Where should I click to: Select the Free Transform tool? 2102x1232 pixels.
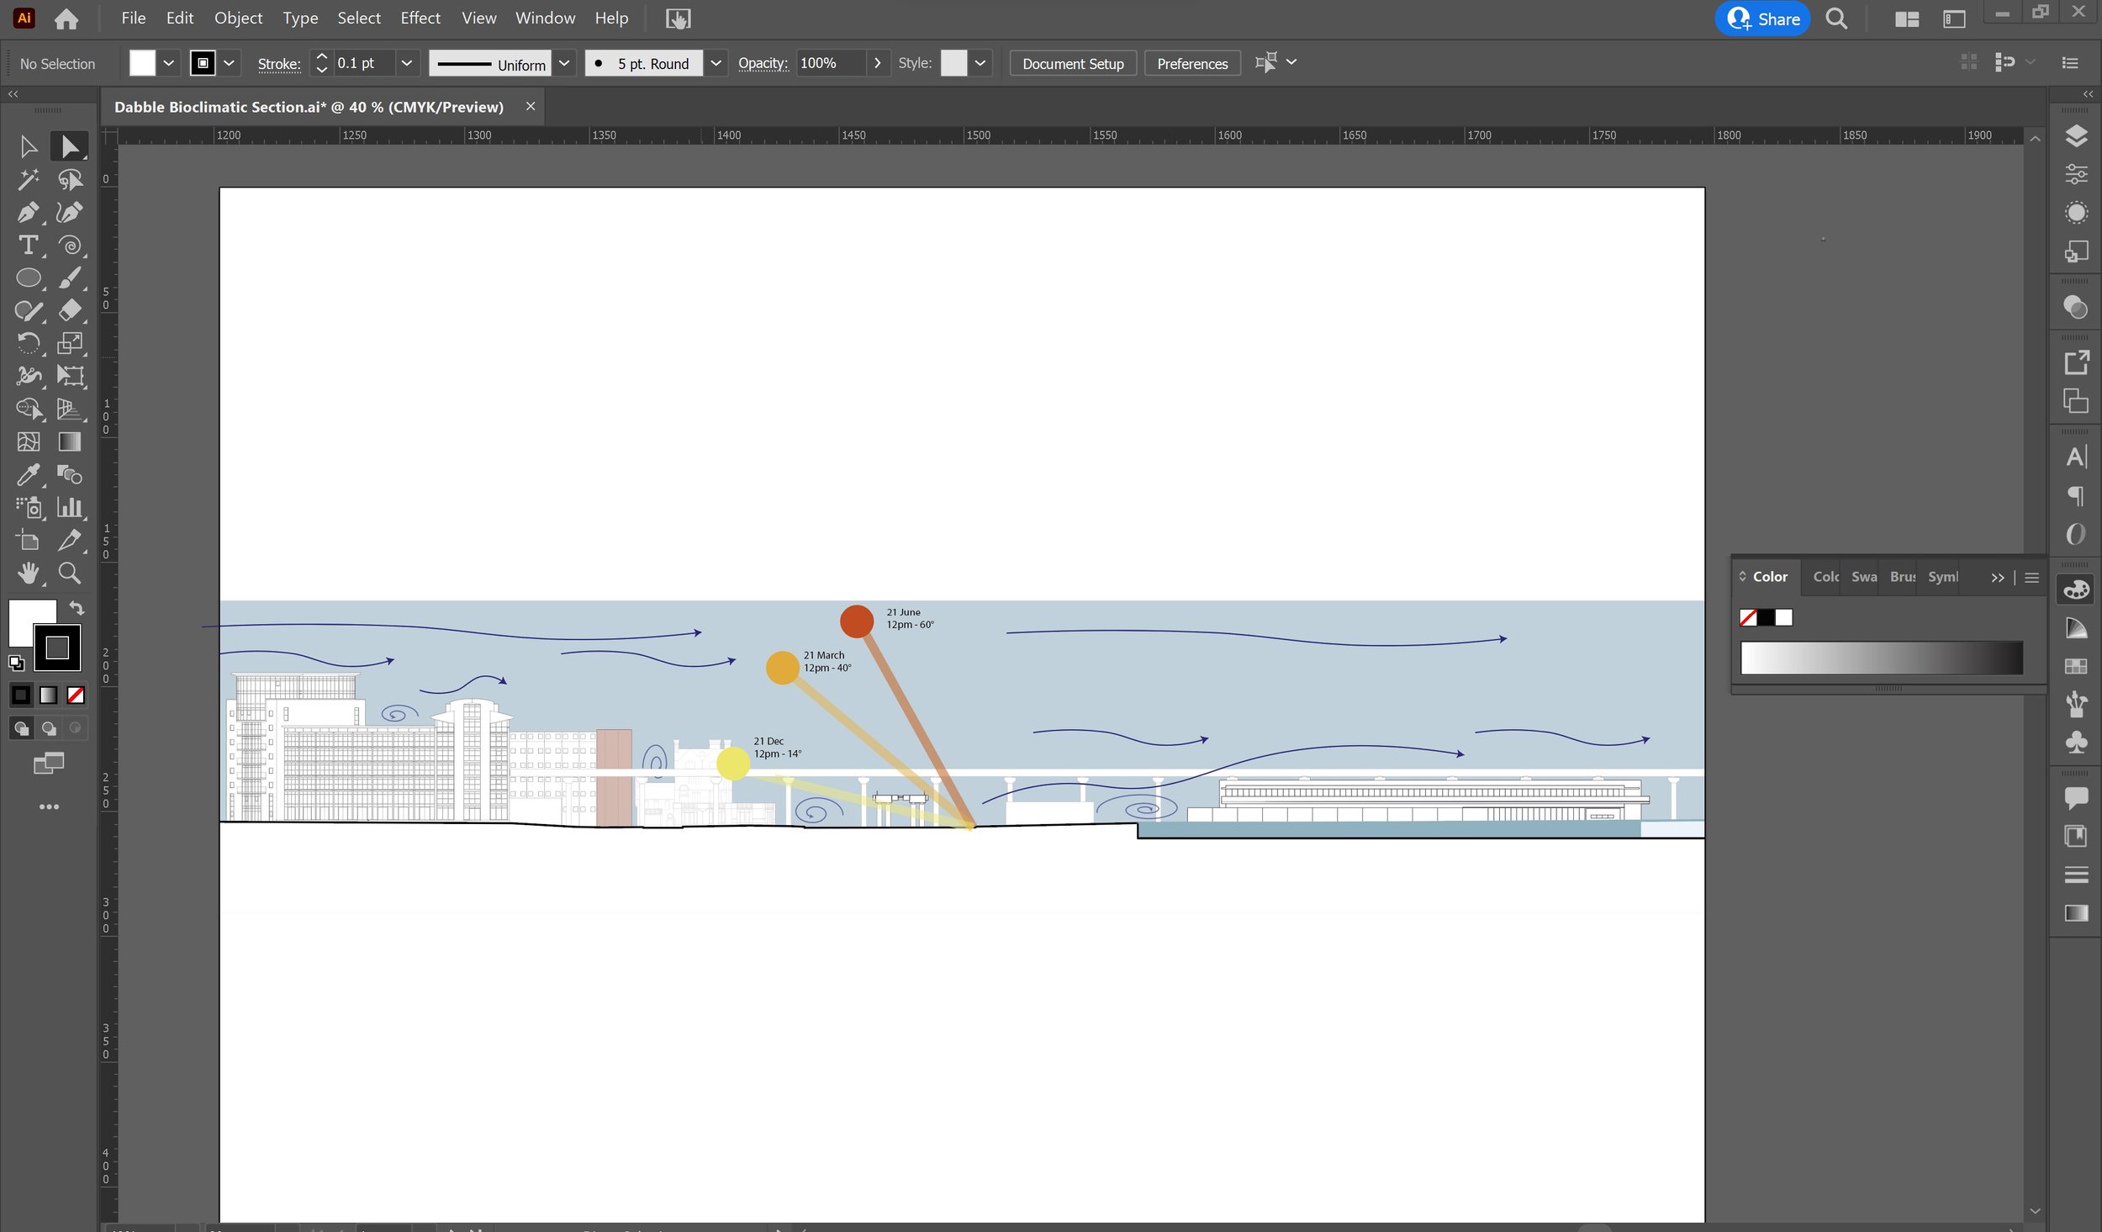(70, 376)
